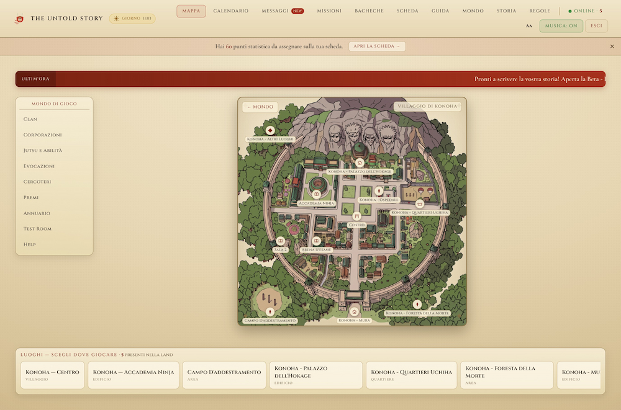
Task: Click The Untold Story title text
Action: coord(66,19)
